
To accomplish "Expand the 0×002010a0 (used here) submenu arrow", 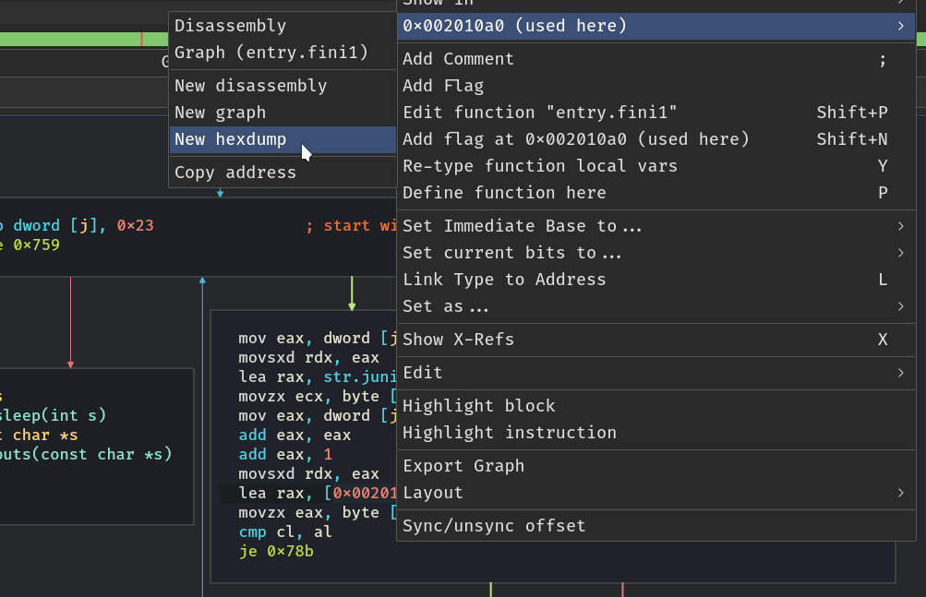I will click(900, 26).
